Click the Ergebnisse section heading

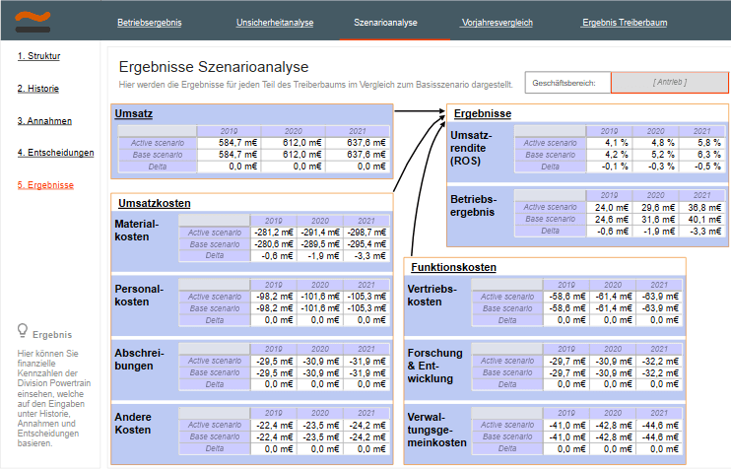483,113
